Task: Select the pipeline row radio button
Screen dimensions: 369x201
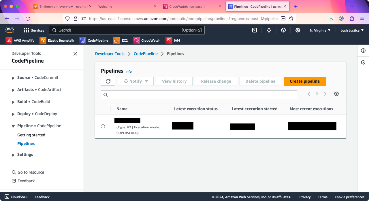Action: tap(103, 126)
